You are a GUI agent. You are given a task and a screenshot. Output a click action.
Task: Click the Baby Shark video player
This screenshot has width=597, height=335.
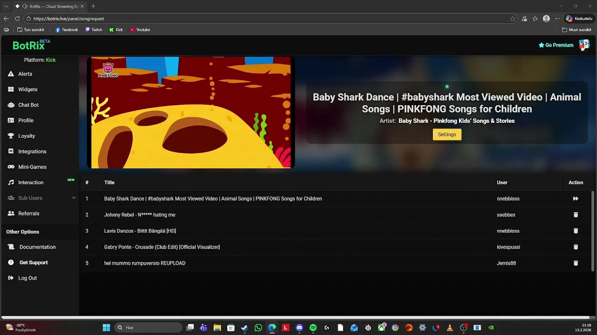[191, 113]
